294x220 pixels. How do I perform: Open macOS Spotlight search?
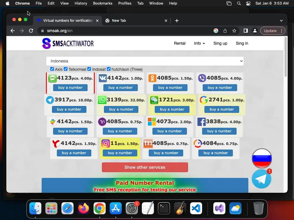coord(239,3)
